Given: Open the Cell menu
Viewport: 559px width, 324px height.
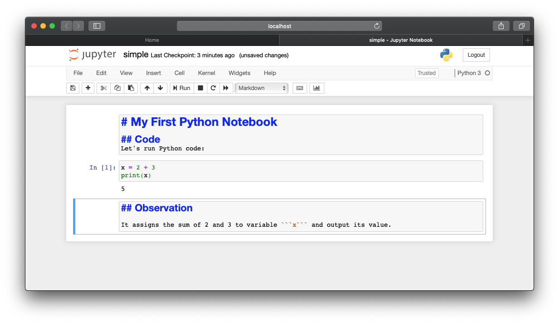Looking at the screenshot, I should (x=179, y=73).
